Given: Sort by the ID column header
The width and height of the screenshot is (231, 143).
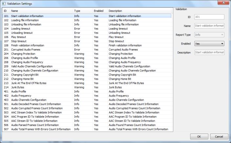Looking at the screenshot, I should [6, 11].
